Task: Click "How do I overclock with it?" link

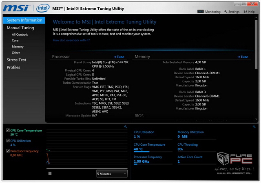Action: [x=72, y=41]
